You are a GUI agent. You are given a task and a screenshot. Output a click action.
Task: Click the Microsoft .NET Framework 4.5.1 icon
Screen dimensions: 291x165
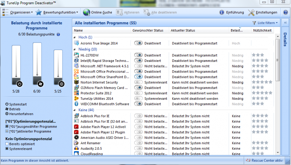tap(76, 66)
